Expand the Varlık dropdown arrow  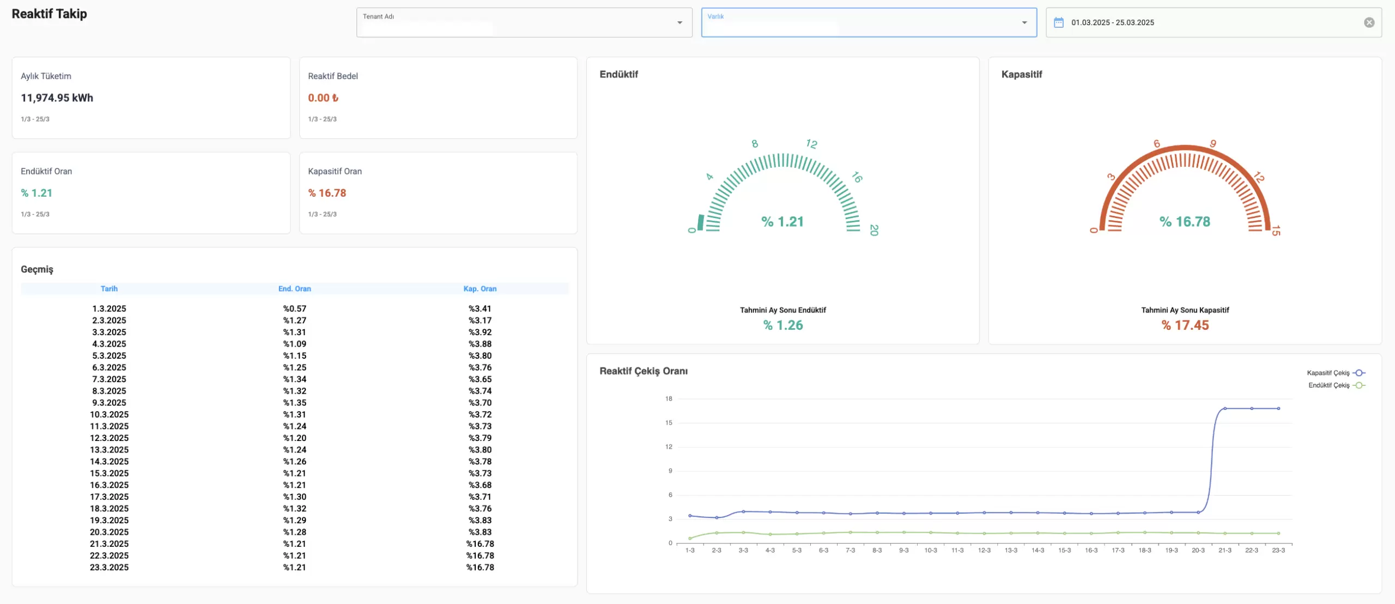[x=1024, y=22]
